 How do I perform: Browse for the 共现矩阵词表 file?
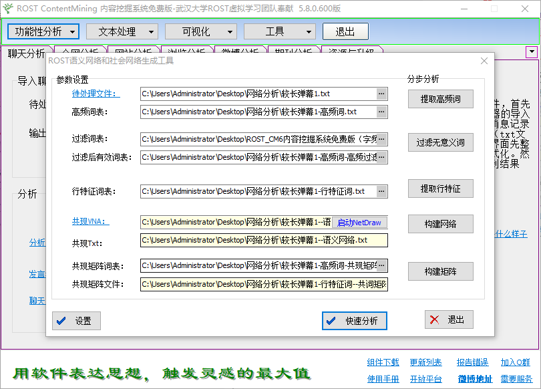click(x=382, y=265)
